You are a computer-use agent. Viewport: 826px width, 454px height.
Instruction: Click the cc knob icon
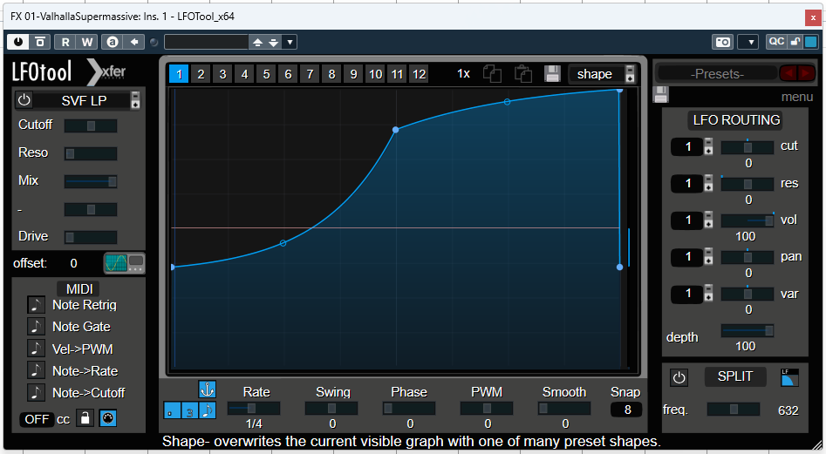tap(107, 419)
